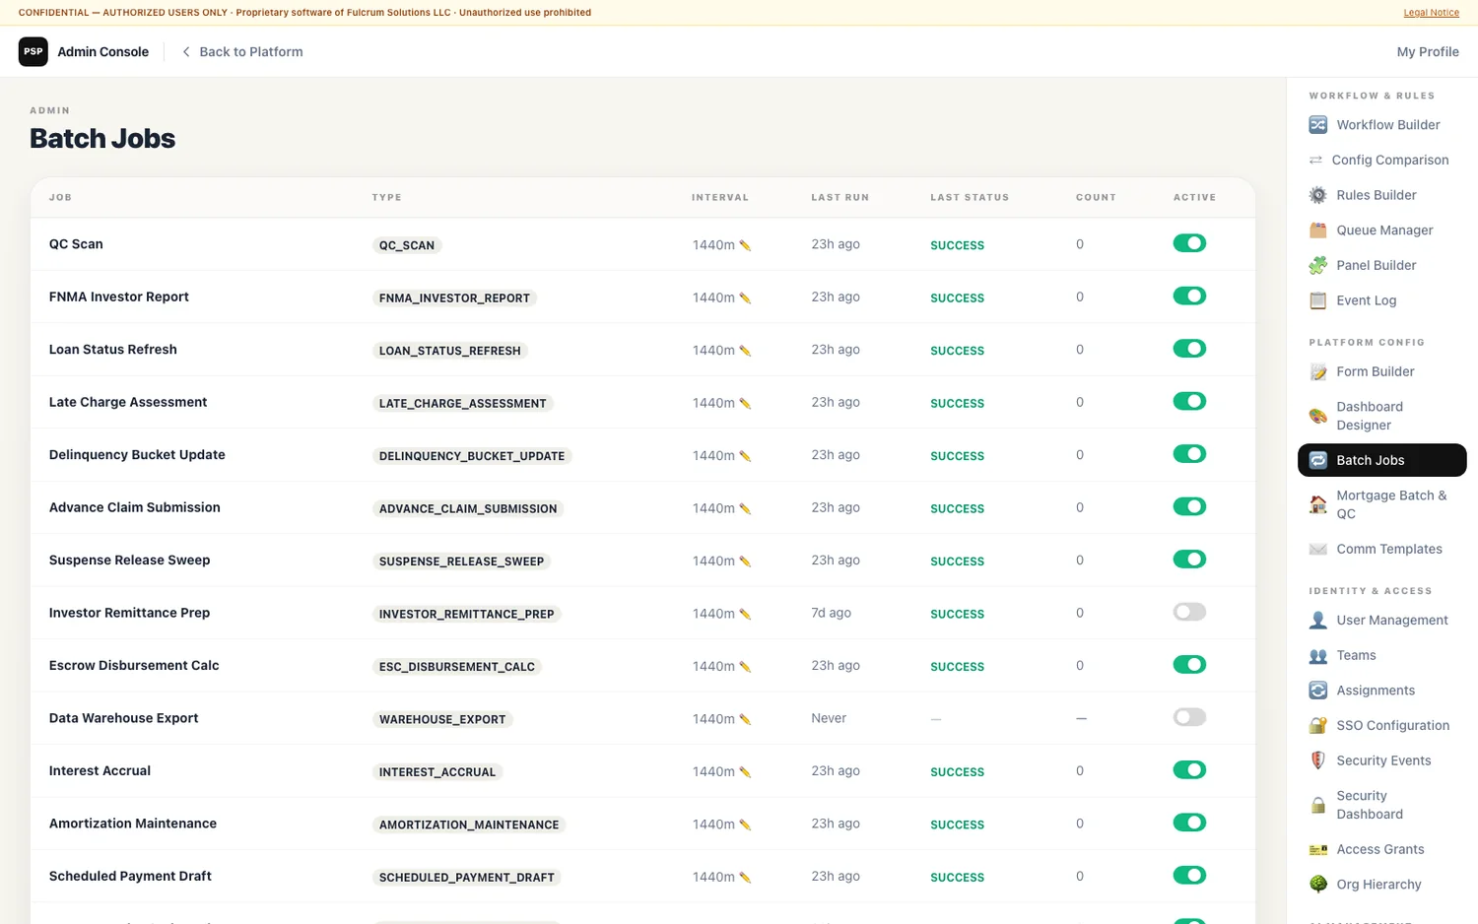The width and height of the screenshot is (1478, 924).
Task: Click the Form Builder memo icon
Action: (1317, 371)
